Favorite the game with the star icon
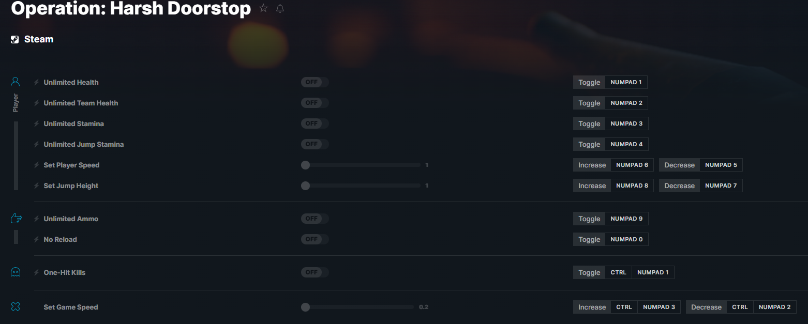This screenshot has width=808, height=324. click(263, 8)
